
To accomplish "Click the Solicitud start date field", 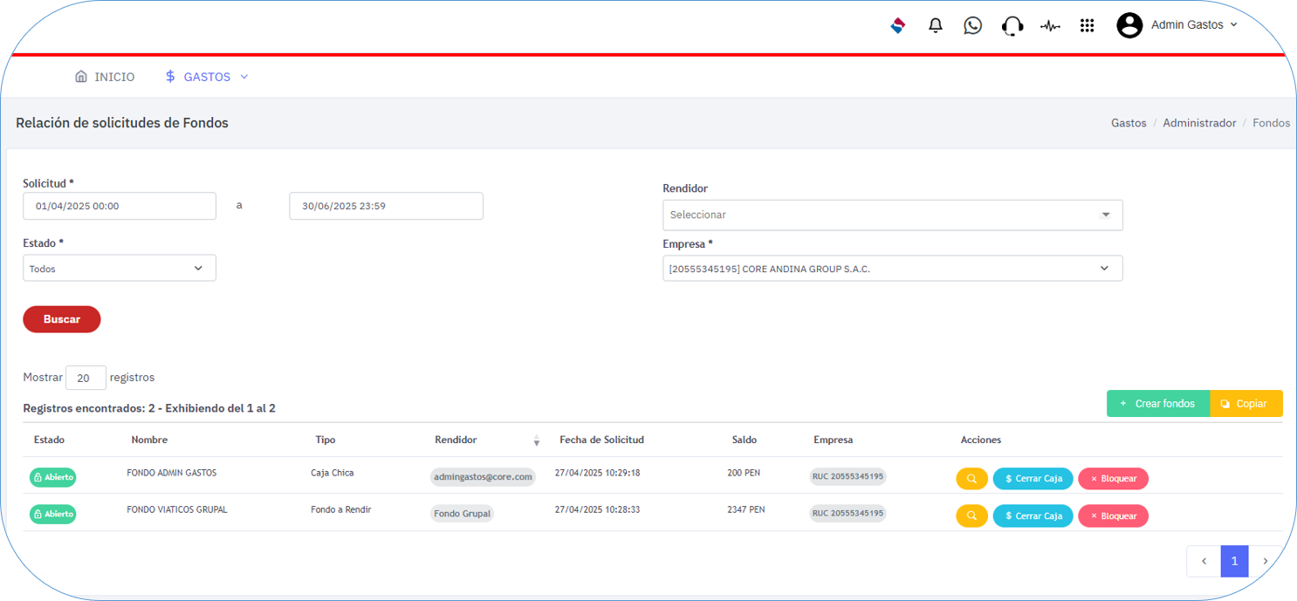I will (x=120, y=206).
